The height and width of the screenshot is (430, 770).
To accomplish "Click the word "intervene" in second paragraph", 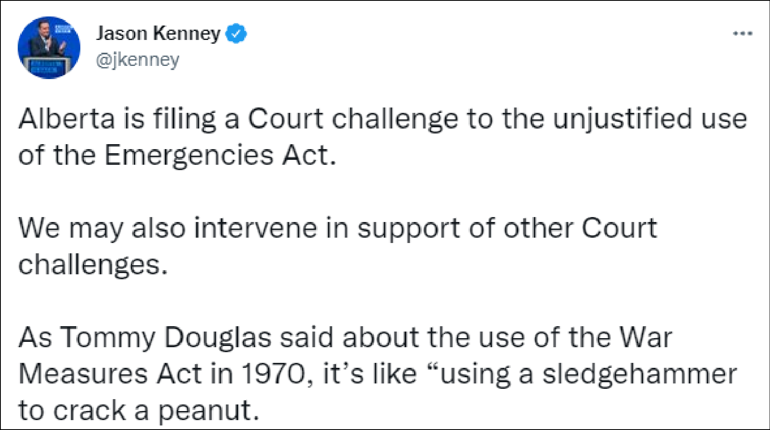I will (255, 228).
